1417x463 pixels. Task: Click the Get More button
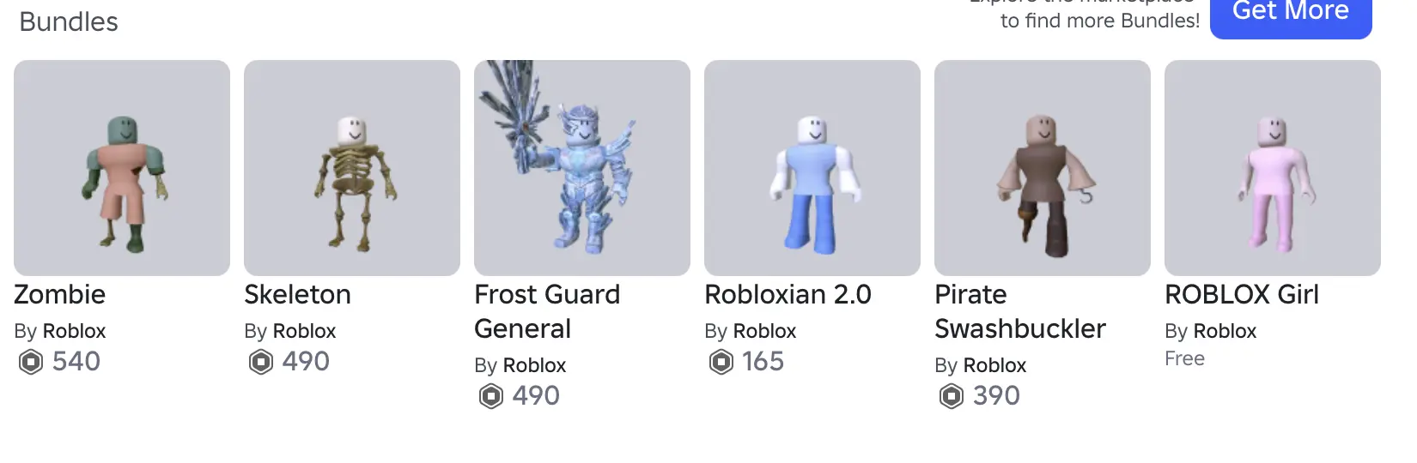[x=1291, y=15]
